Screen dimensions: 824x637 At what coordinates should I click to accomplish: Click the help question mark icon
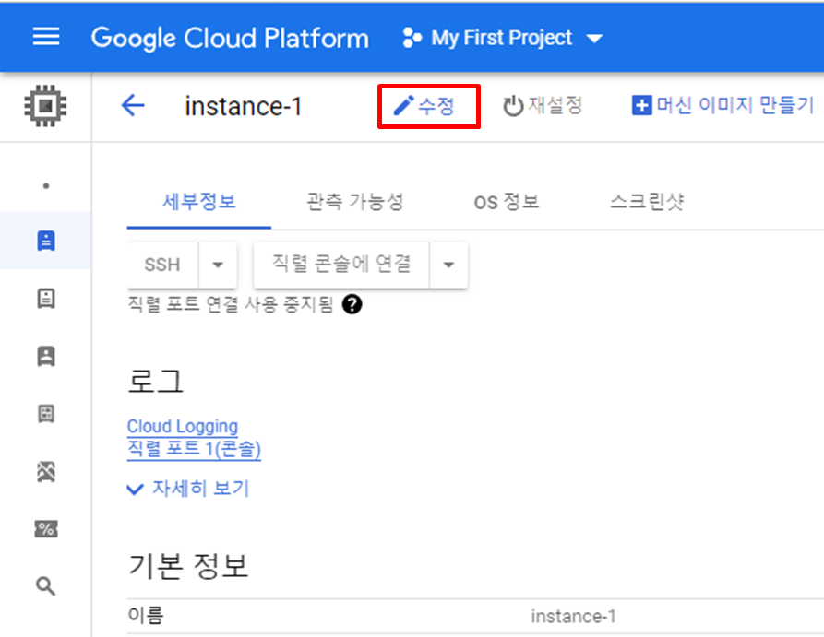click(x=352, y=304)
